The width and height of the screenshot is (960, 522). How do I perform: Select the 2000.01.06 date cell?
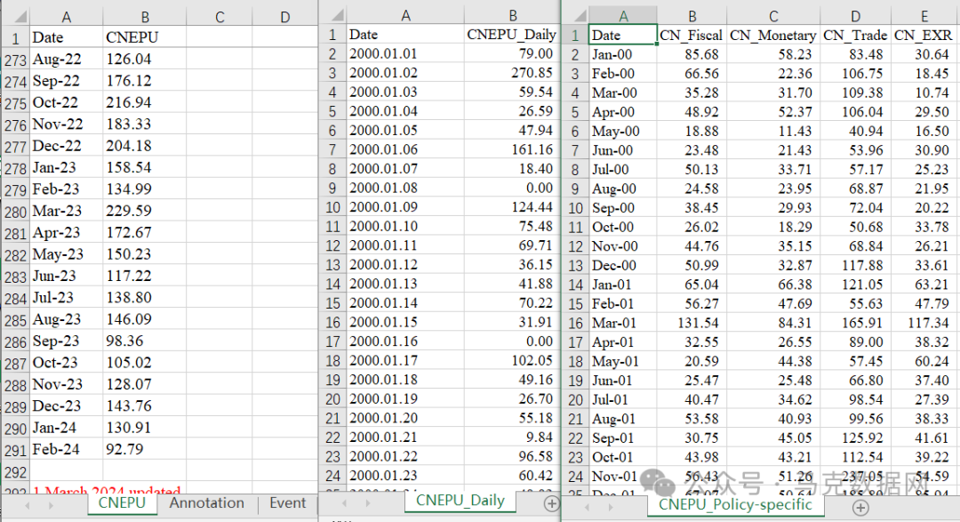pos(405,149)
